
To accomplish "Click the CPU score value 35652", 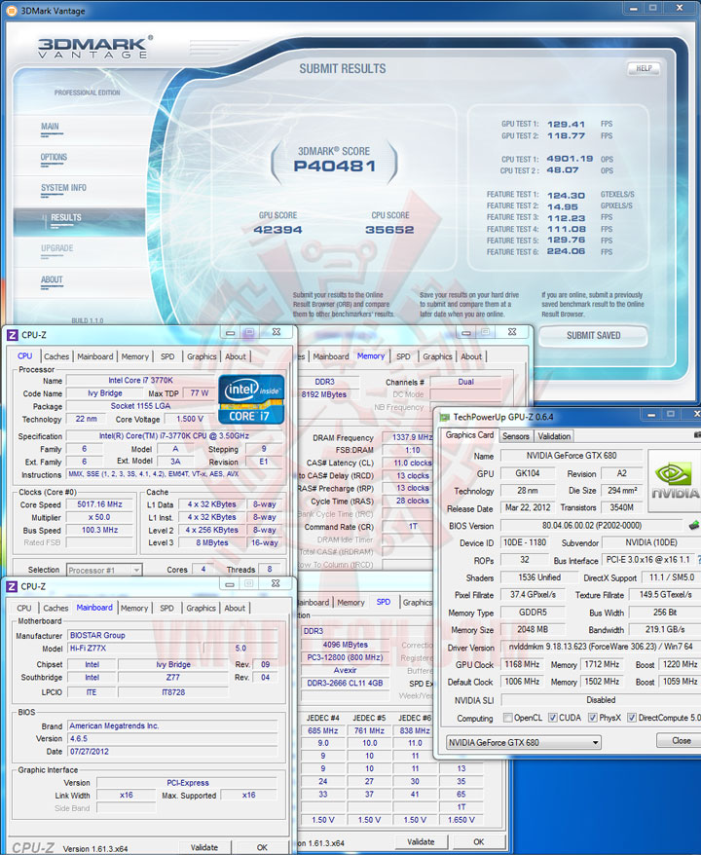I will [389, 230].
